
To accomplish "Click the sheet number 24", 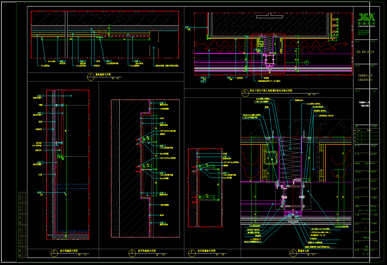I will coord(367,247).
